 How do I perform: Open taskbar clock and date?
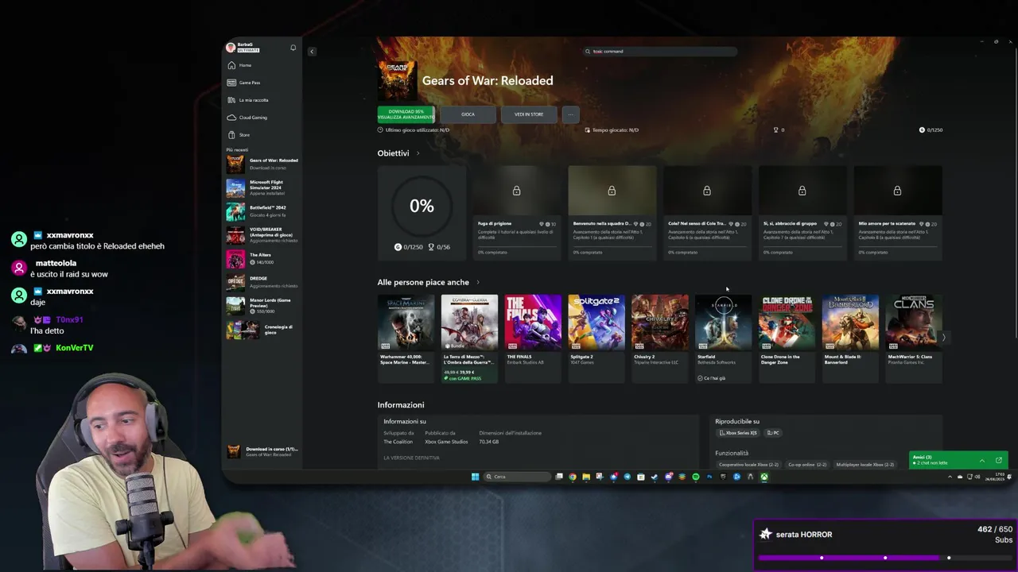tap(995, 477)
